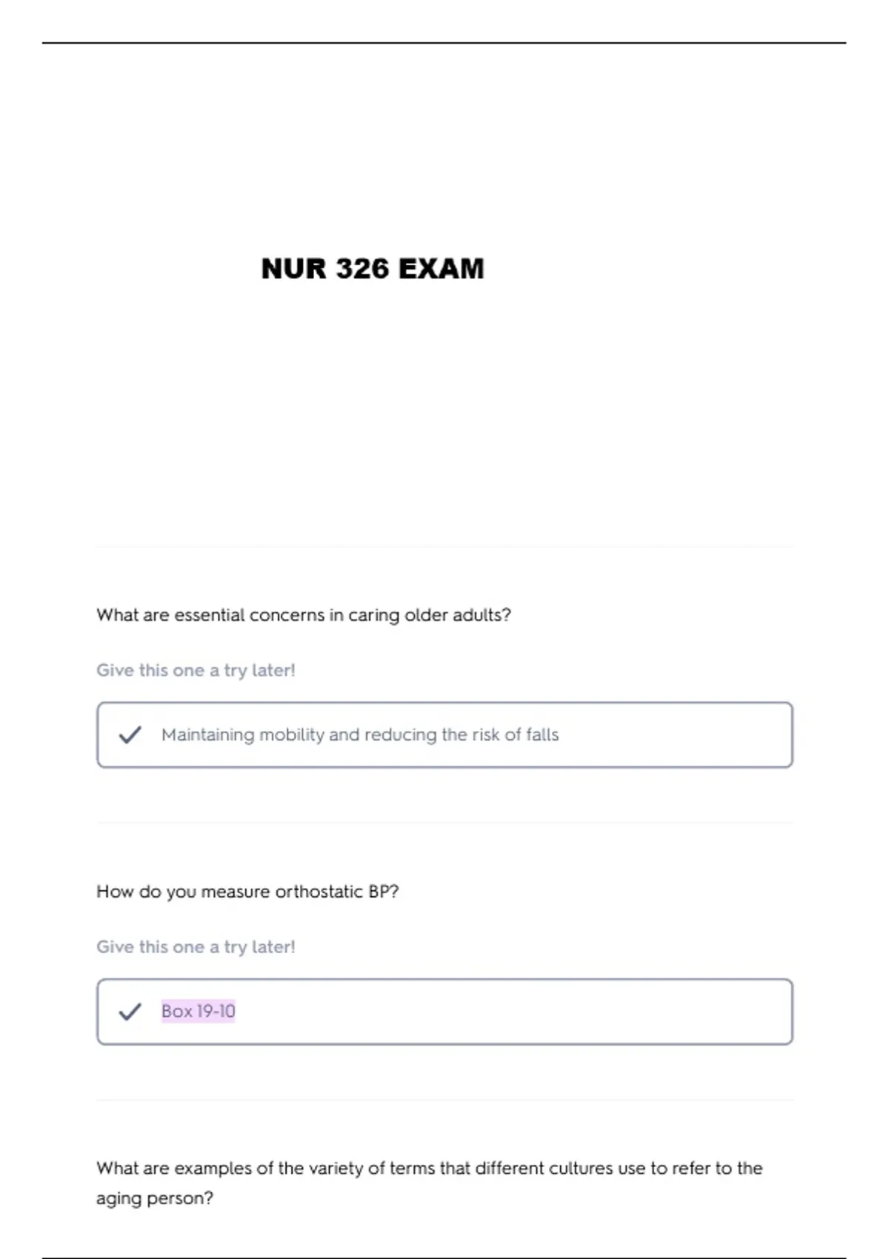Click the checkmark beside Maintaining mobility answer
Image resolution: width=889 pixels, height=1259 pixels.
point(130,735)
